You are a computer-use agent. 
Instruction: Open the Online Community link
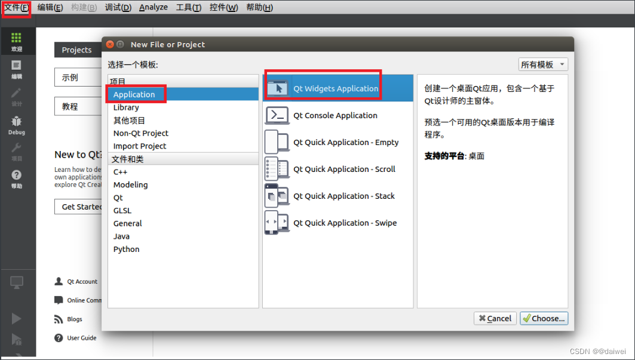pos(84,300)
